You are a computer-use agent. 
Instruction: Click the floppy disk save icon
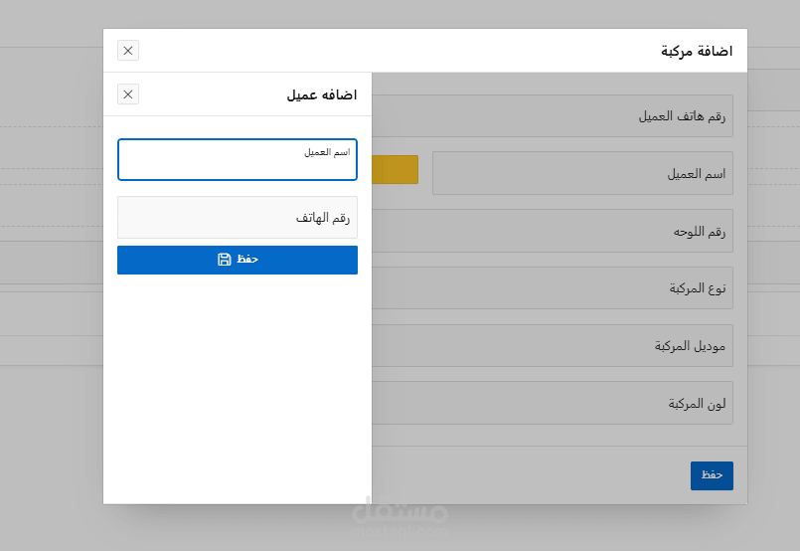click(x=225, y=260)
